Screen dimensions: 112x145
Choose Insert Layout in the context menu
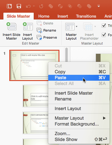click(x=79, y=109)
